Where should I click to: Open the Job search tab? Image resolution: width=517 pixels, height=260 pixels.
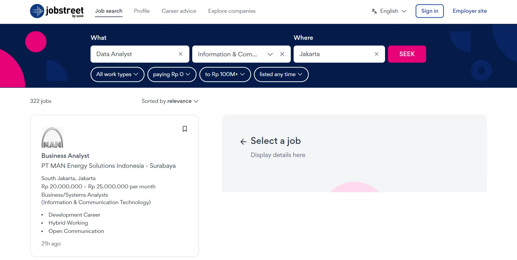coord(109,11)
